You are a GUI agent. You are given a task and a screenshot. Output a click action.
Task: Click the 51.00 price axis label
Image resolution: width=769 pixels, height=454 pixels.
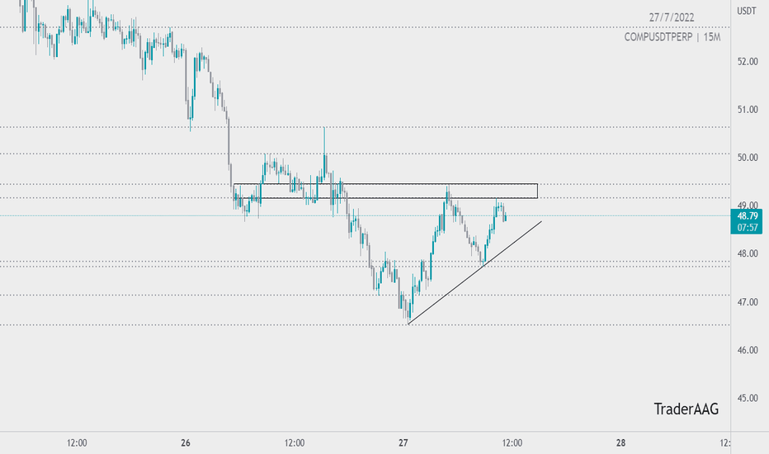coord(748,110)
